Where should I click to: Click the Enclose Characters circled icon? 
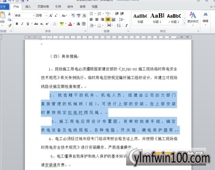tap(84, 24)
